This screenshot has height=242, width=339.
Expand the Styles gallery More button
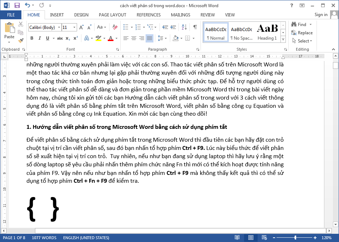point(283,39)
